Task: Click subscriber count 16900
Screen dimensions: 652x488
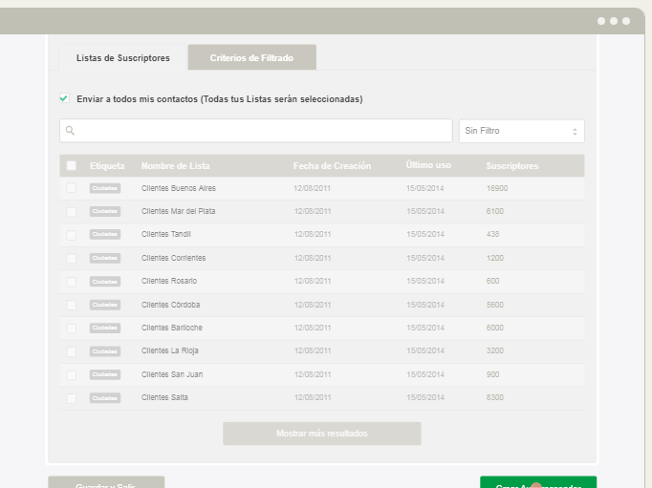Action: [497, 188]
